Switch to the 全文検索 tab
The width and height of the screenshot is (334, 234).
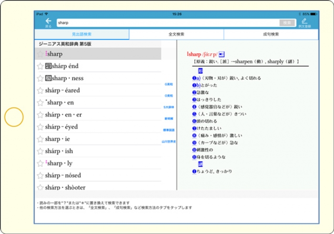(x=176, y=34)
